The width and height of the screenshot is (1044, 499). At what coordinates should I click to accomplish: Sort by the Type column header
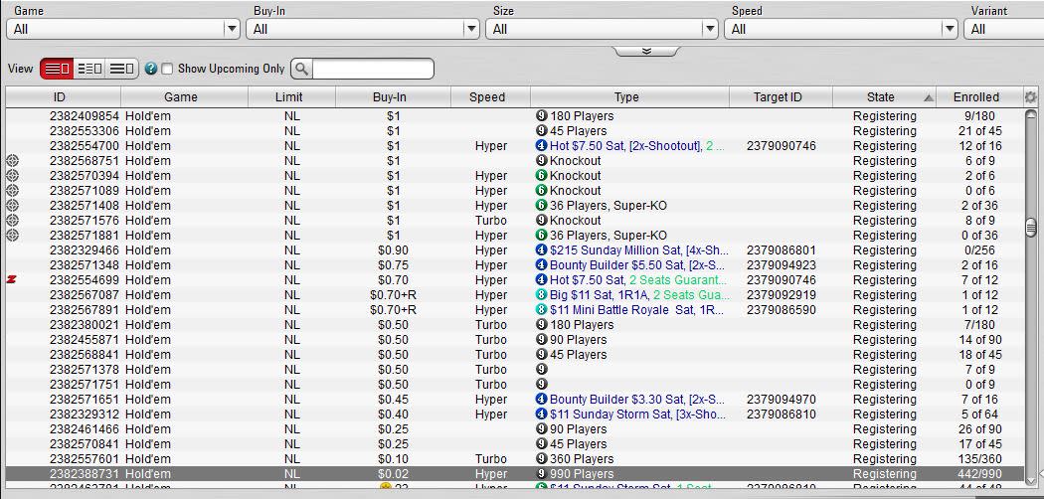629,97
